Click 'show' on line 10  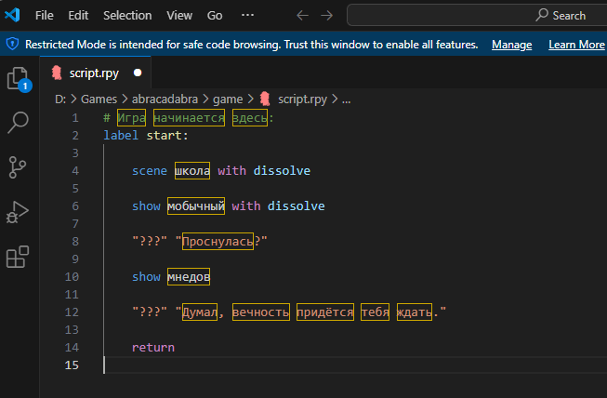pyautogui.click(x=146, y=277)
